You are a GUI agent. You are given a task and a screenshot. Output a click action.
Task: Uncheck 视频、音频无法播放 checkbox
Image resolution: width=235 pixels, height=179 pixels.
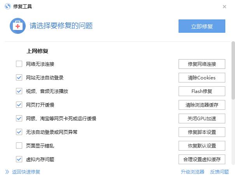[19, 91]
